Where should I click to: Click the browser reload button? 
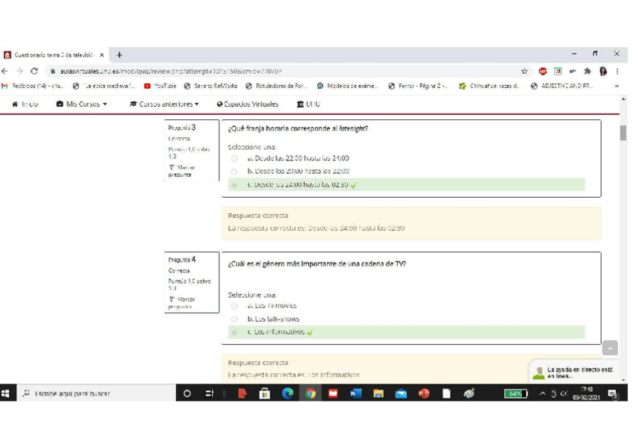34,71
